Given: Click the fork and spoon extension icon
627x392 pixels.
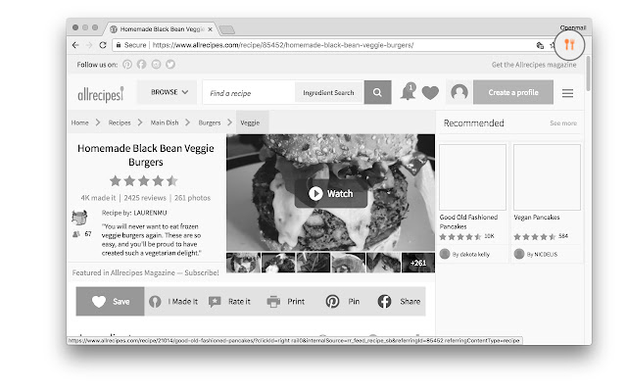Looking at the screenshot, I should tap(569, 44).
